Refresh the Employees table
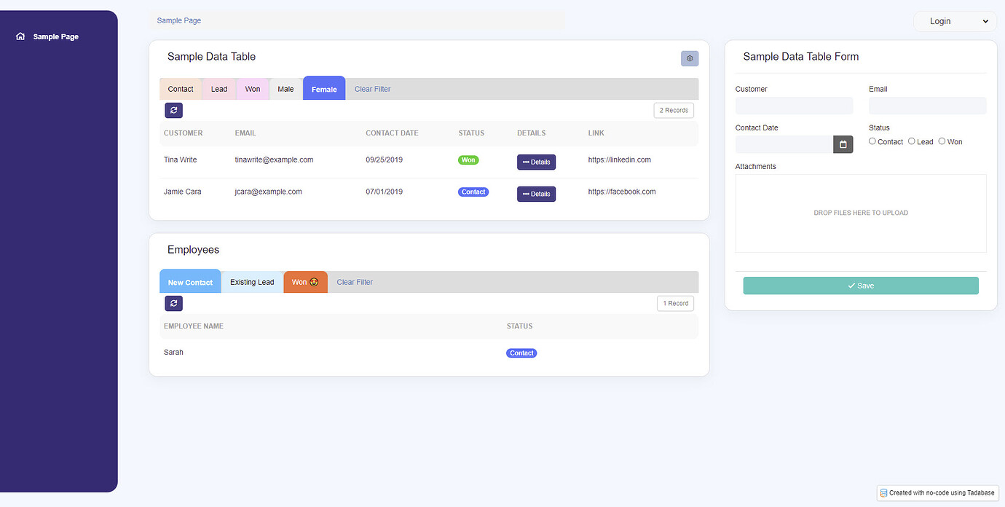The image size is (1005, 507). [173, 303]
